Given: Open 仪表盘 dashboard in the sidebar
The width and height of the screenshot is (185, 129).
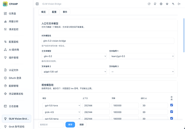Looking at the screenshot, I should click(16, 14).
